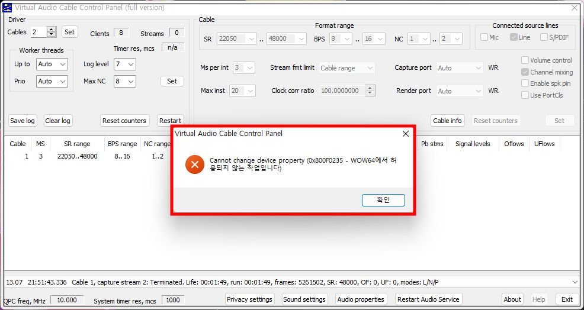Open the minimum BPS 8 dropdown
The image size is (584, 310).
click(x=341, y=38)
